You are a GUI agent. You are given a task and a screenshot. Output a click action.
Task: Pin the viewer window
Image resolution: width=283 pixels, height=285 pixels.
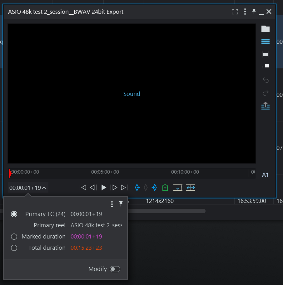pos(254,12)
